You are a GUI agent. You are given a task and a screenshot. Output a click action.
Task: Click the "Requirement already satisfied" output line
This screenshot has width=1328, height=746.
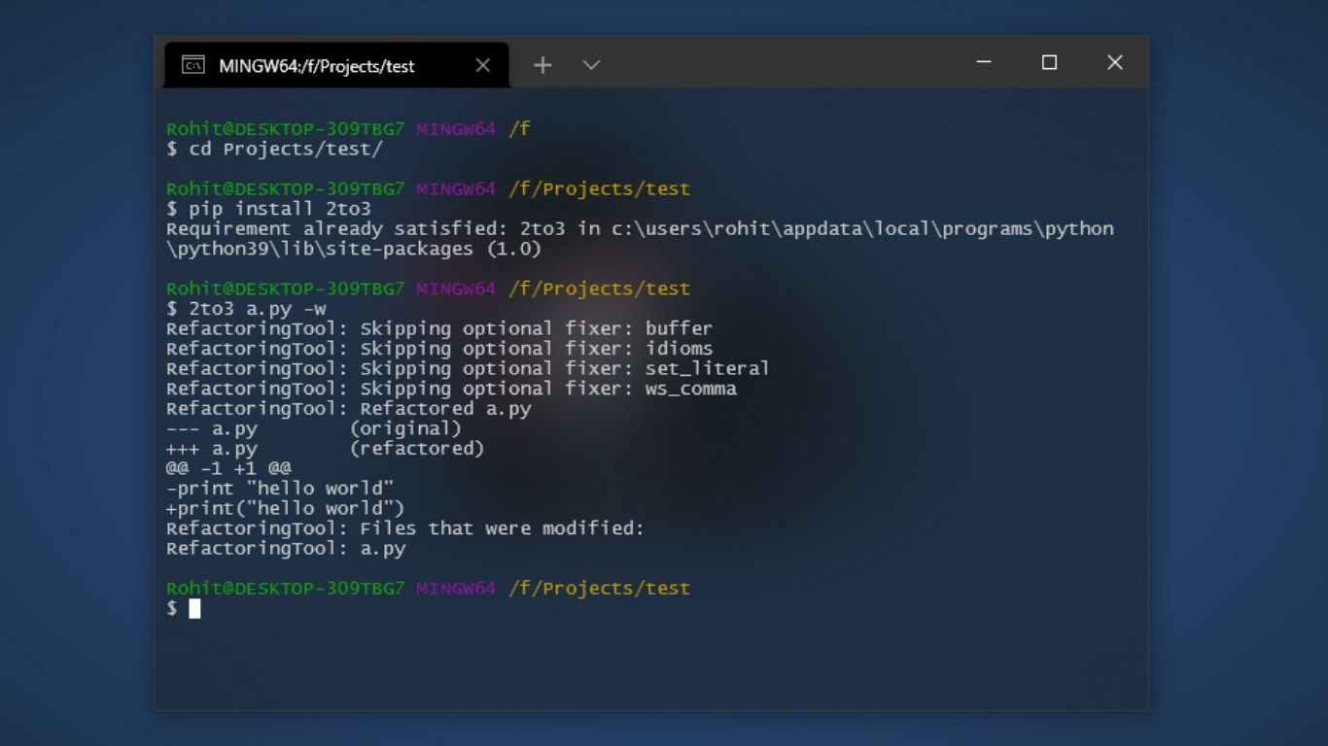(x=640, y=229)
